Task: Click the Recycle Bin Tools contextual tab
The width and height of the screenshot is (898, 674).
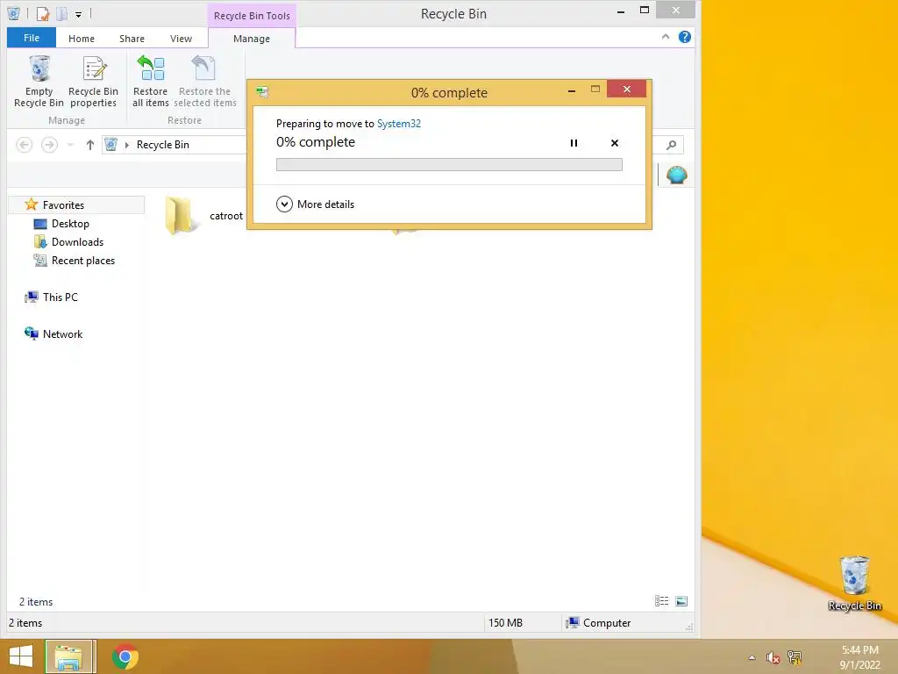Action: point(252,16)
